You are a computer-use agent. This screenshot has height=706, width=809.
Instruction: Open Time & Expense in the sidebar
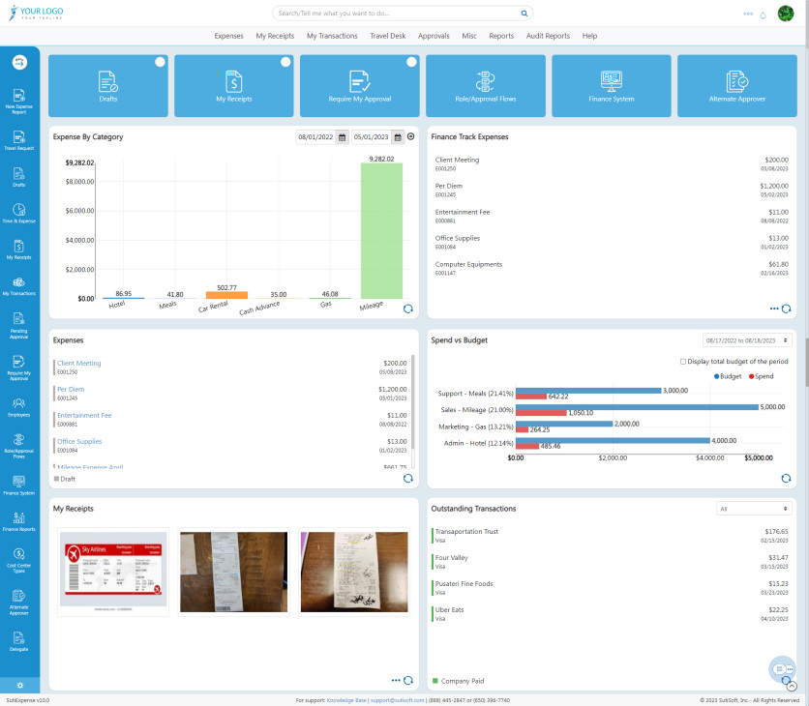pos(19,213)
